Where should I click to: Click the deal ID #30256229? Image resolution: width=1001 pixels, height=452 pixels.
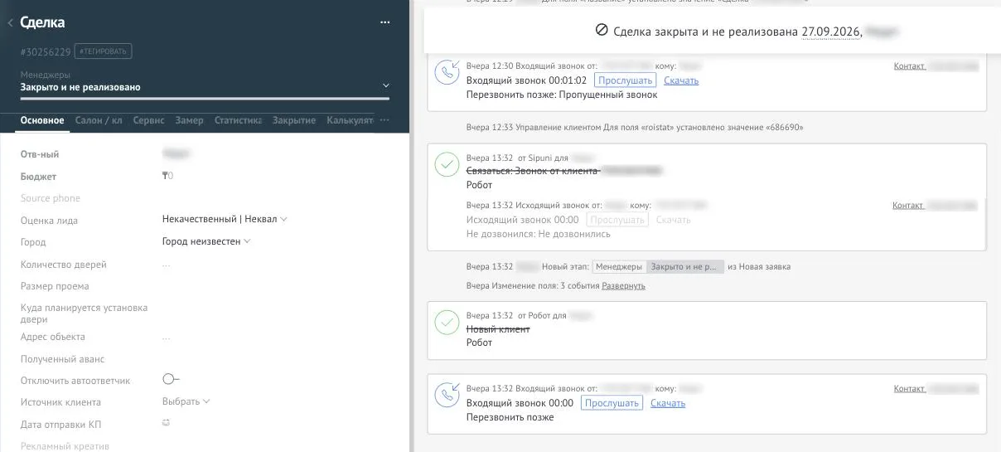pos(45,51)
